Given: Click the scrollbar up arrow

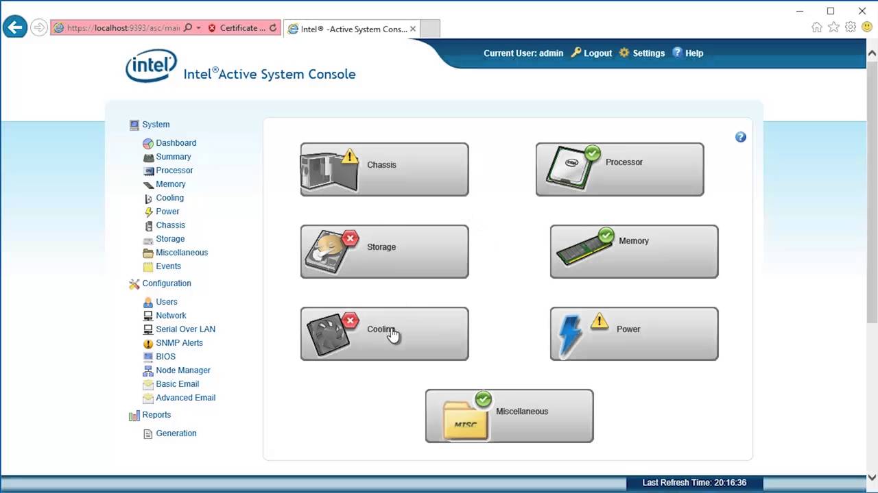Looking at the screenshot, I should coord(872,53).
